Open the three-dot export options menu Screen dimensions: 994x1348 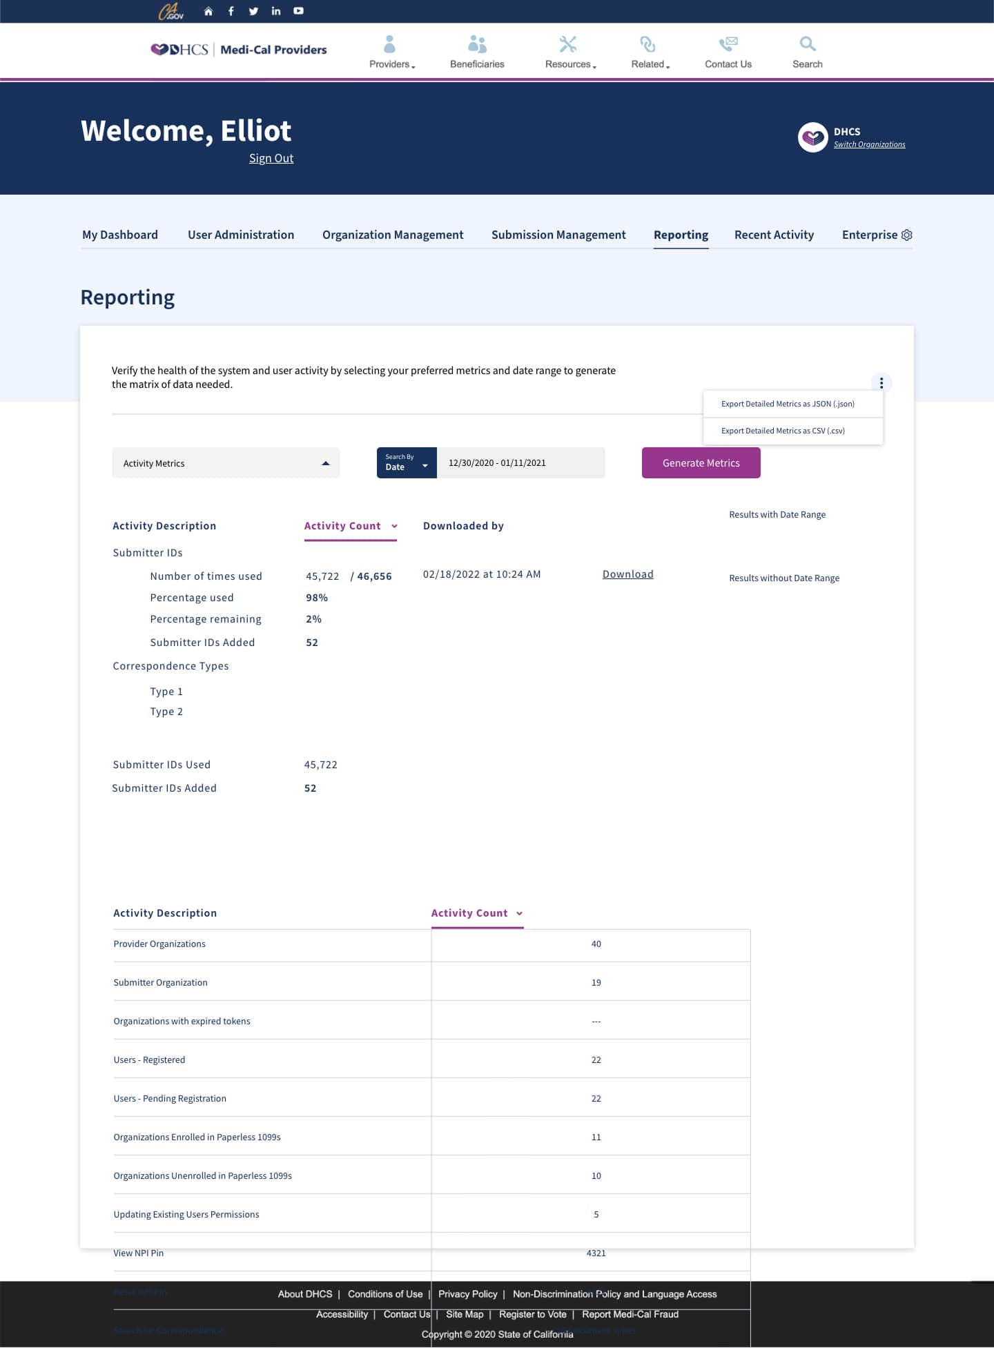tap(881, 383)
